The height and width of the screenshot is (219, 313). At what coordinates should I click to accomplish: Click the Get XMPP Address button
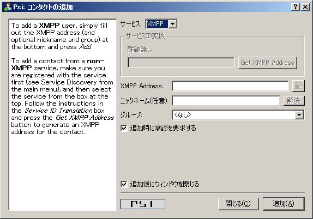(268, 63)
